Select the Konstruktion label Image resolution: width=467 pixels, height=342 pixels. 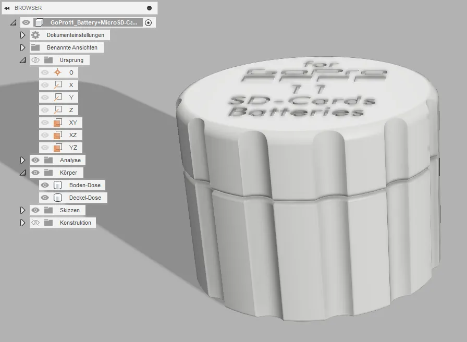click(76, 223)
